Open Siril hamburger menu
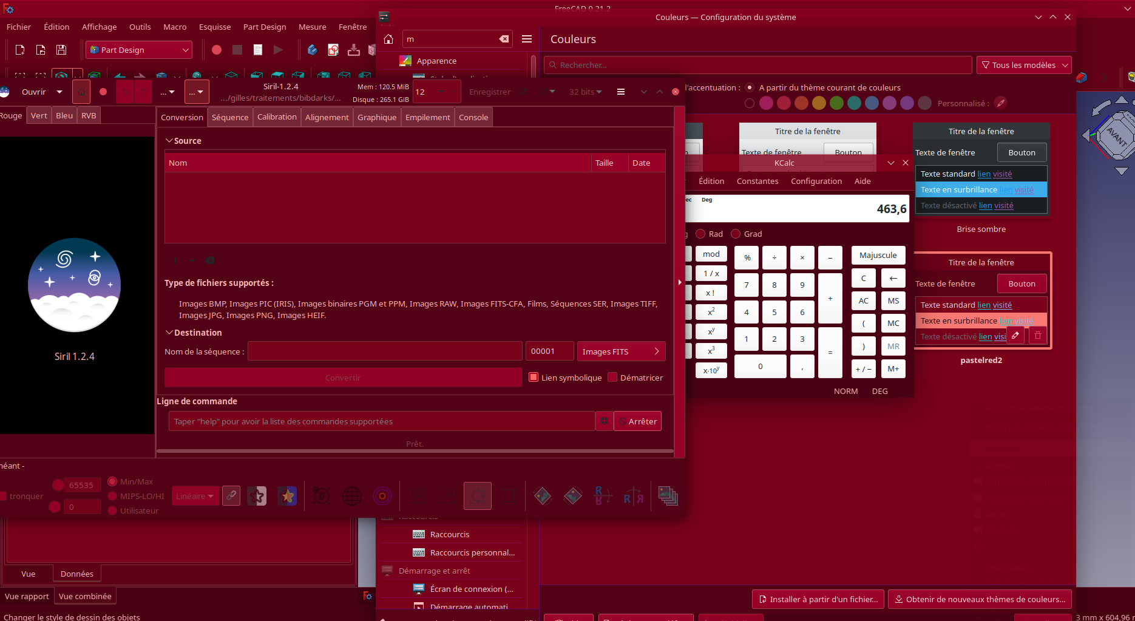The image size is (1135, 621). coord(620,92)
